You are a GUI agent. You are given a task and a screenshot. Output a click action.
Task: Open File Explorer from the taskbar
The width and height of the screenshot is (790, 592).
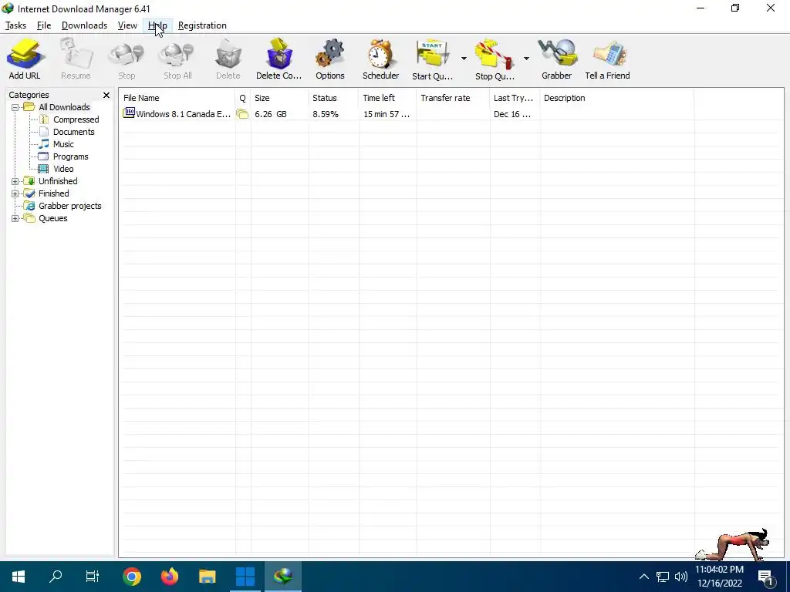pyautogui.click(x=207, y=577)
